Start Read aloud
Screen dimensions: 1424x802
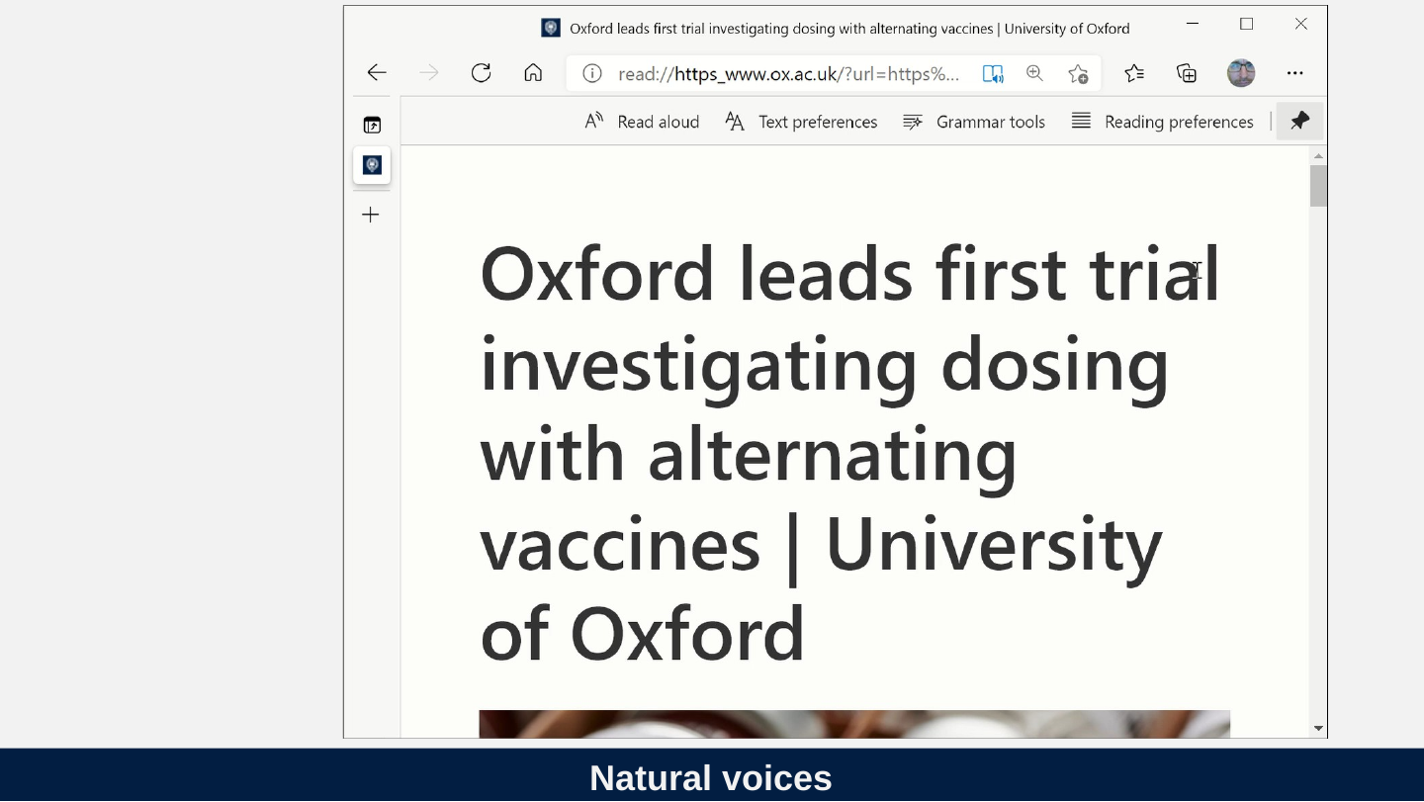(x=642, y=122)
